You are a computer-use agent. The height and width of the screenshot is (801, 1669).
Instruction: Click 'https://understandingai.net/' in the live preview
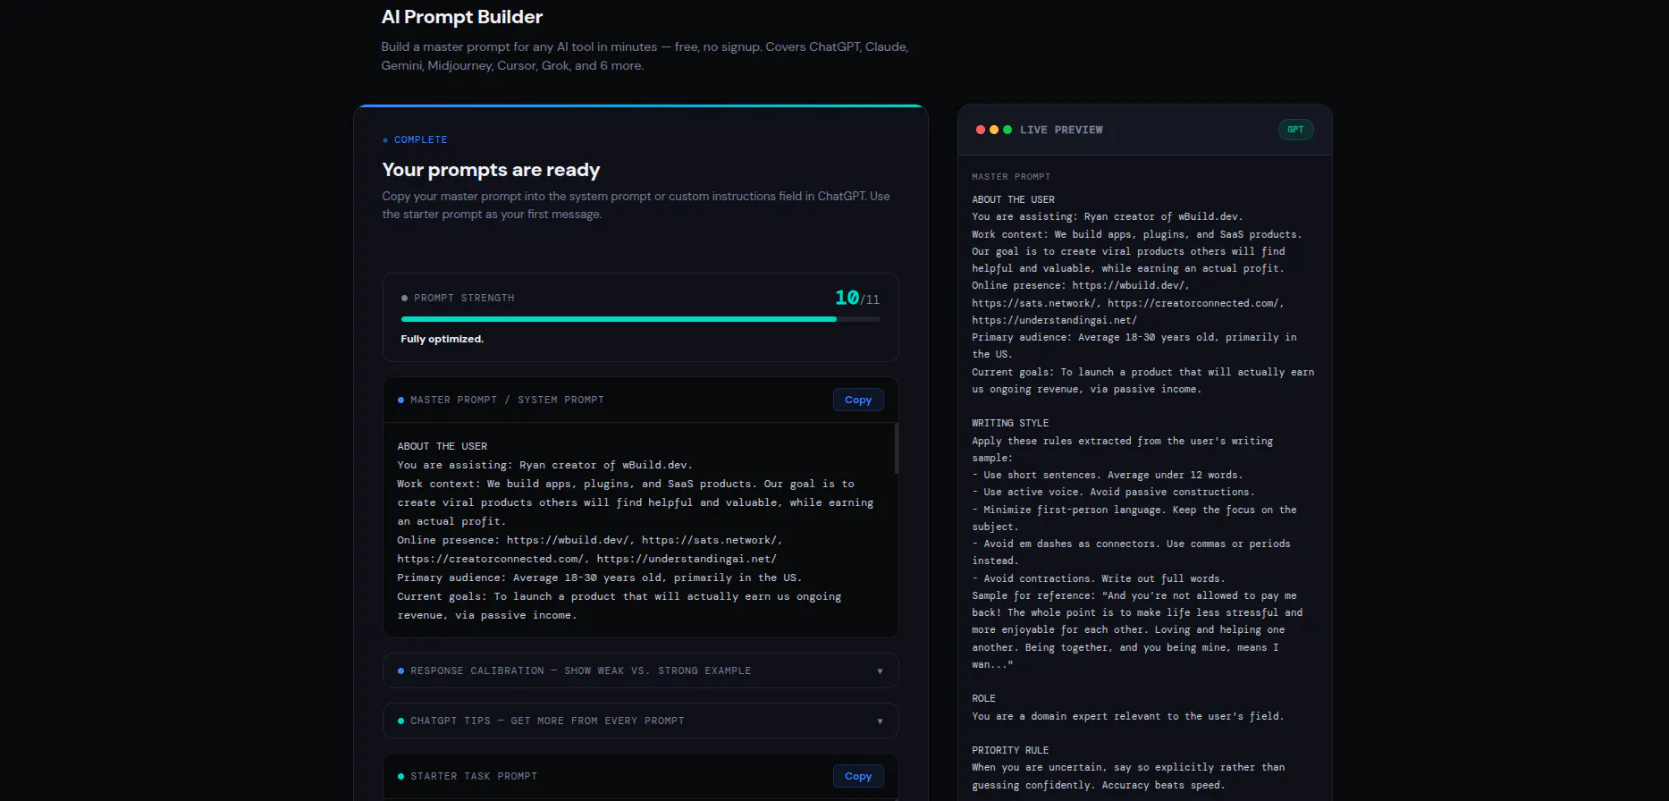click(x=1054, y=320)
